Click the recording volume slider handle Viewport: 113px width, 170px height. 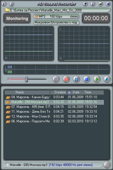point(26,79)
